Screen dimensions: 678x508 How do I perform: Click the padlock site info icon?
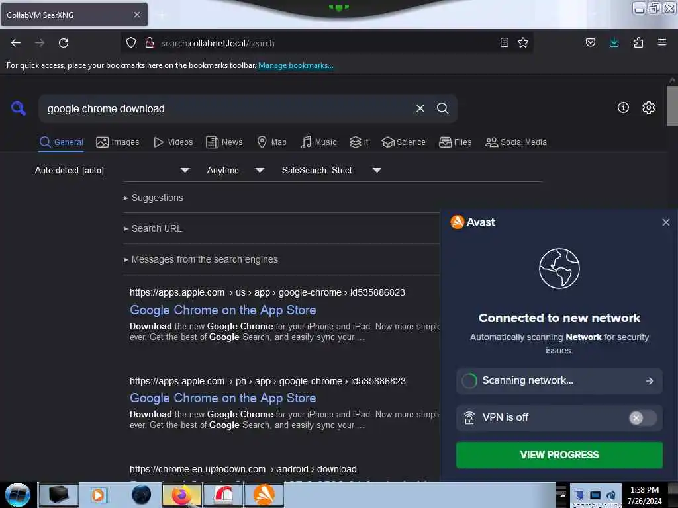[150, 42]
